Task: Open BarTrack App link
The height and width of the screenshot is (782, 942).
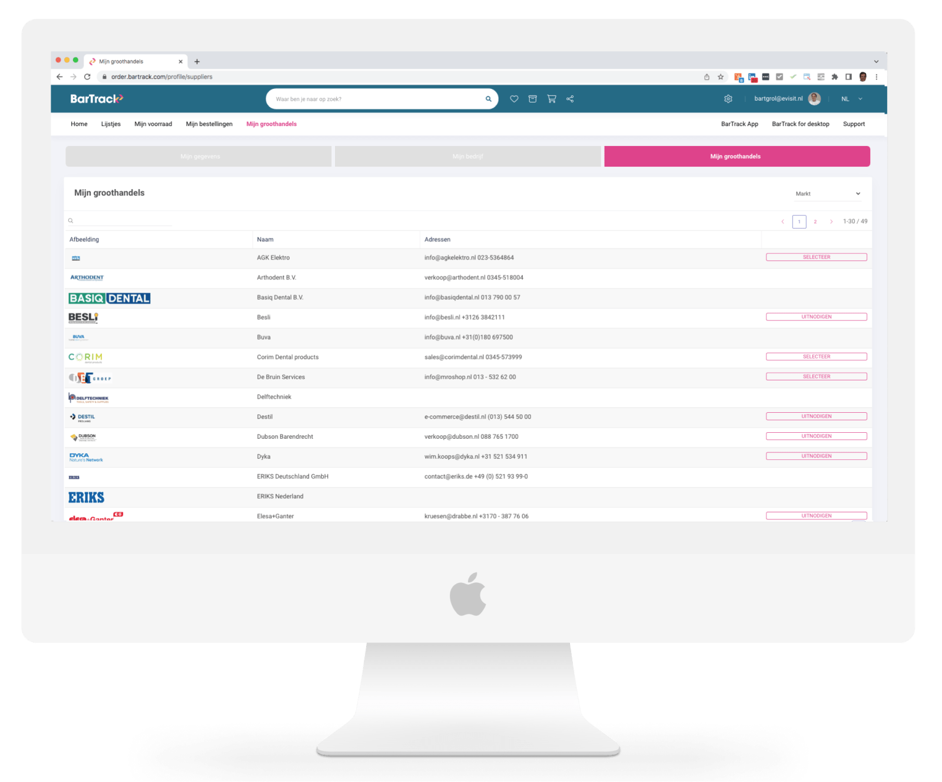Action: coord(739,124)
